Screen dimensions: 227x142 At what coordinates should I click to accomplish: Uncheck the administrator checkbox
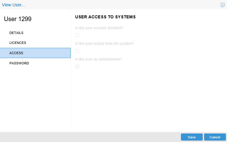click(x=77, y=66)
